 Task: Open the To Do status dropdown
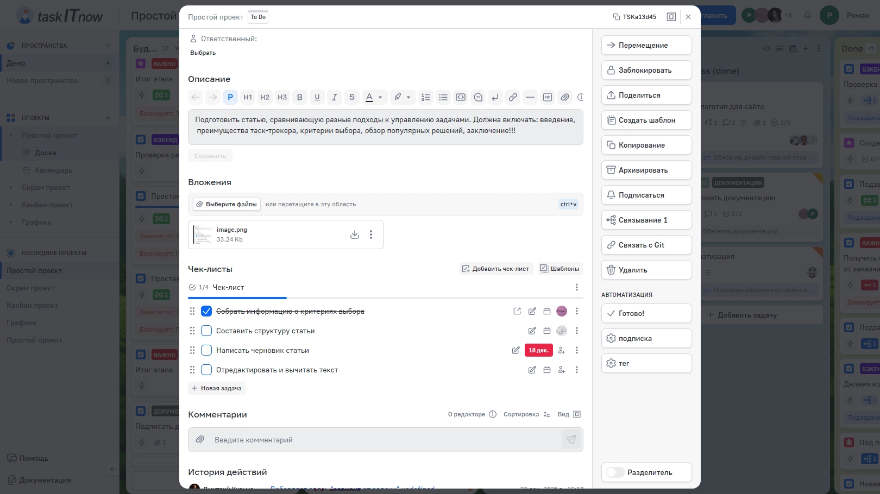(258, 17)
